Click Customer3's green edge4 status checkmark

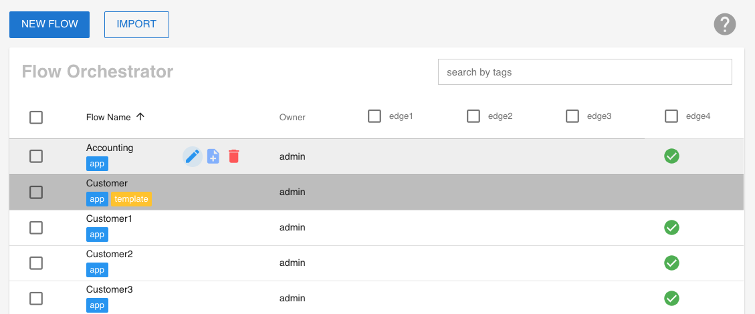[x=671, y=298]
